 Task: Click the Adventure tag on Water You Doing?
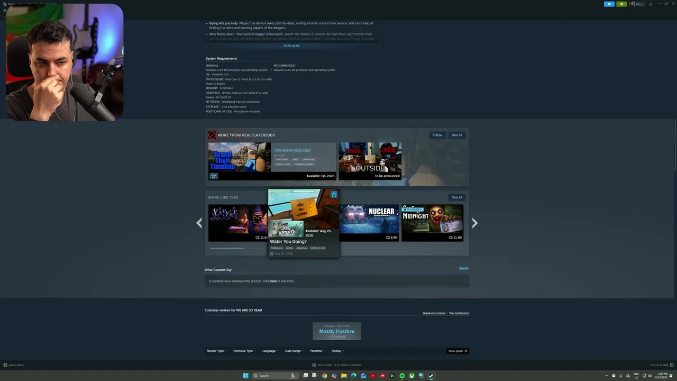coord(301,248)
